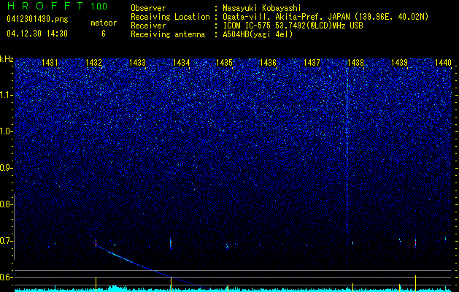459x292 pixels.
Task: Click the 1.1 frequency axis label
Action: tap(7, 95)
